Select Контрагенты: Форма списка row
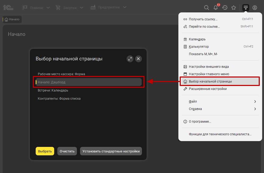The height and width of the screenshot is (173, 264). [x=89, y=99]
